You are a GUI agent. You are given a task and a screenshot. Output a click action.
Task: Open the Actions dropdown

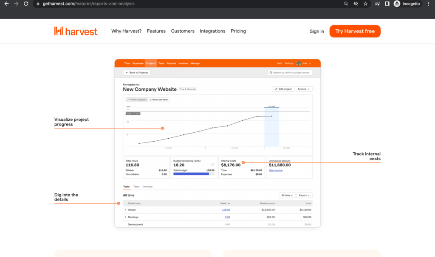click(303, 89)
